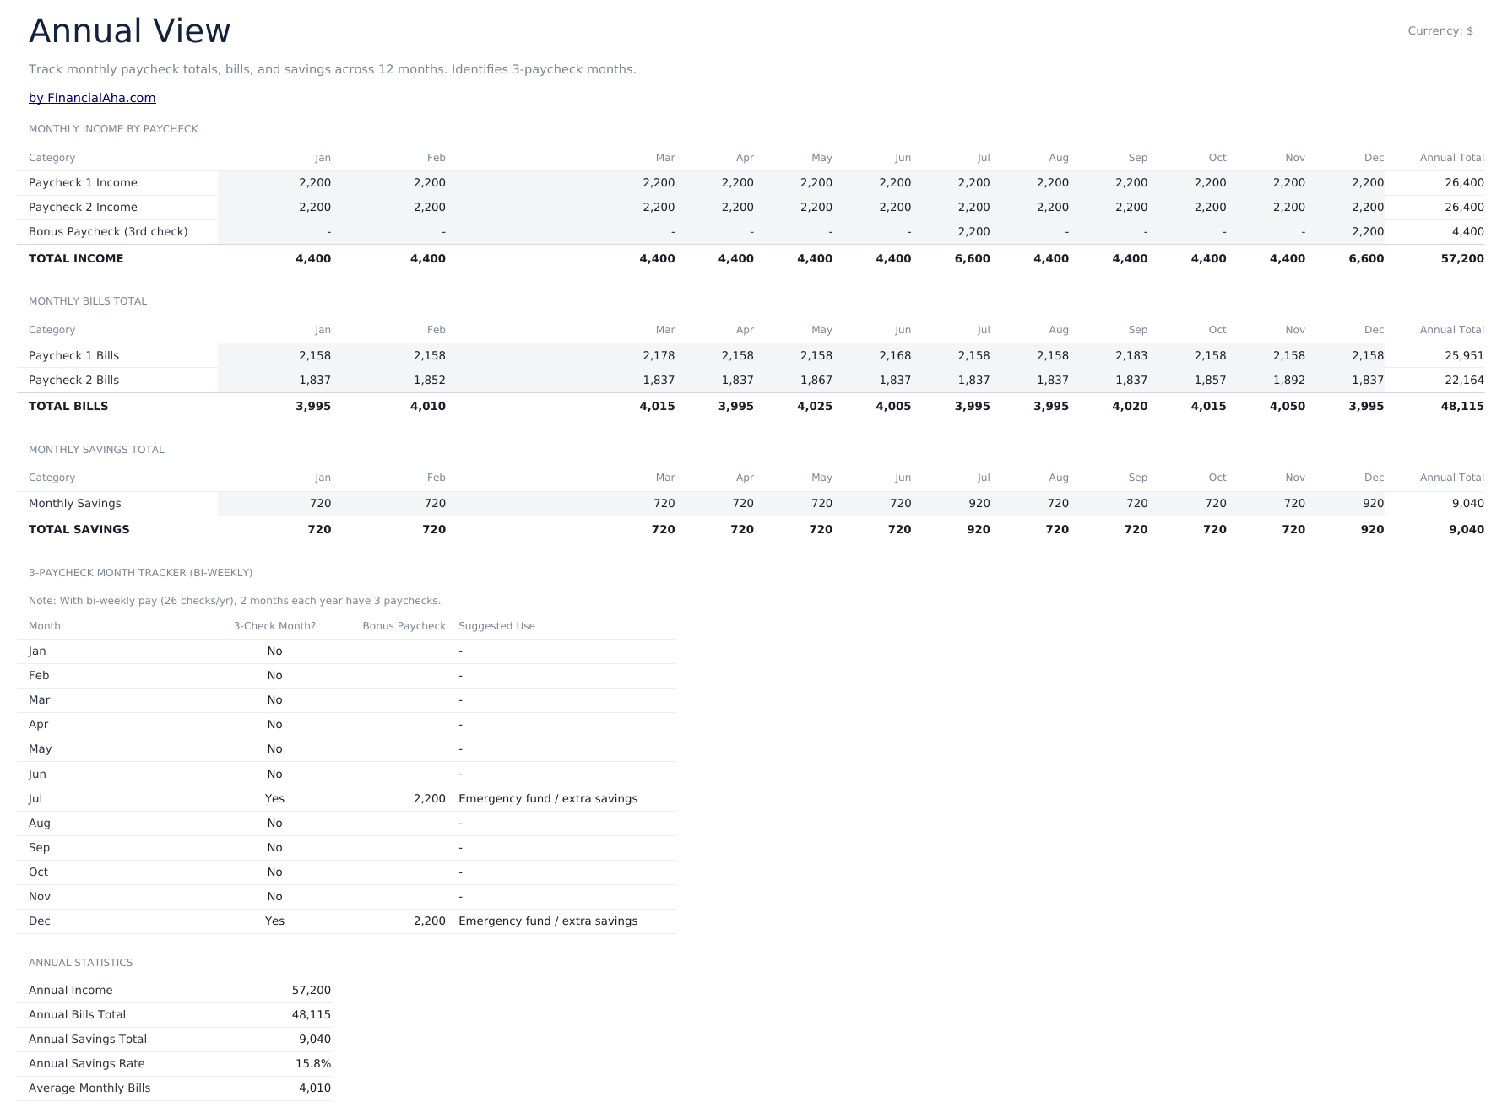Select the Paycheck 1 Bills row label
Viewport: 1502px width, 1118px height.
pos(73,356)
